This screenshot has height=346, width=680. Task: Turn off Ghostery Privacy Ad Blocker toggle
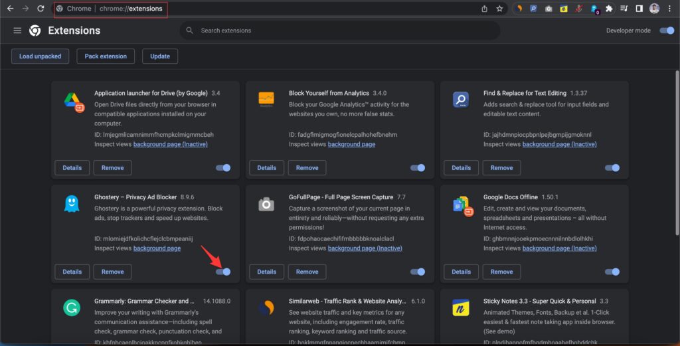(x=223, y=272)
